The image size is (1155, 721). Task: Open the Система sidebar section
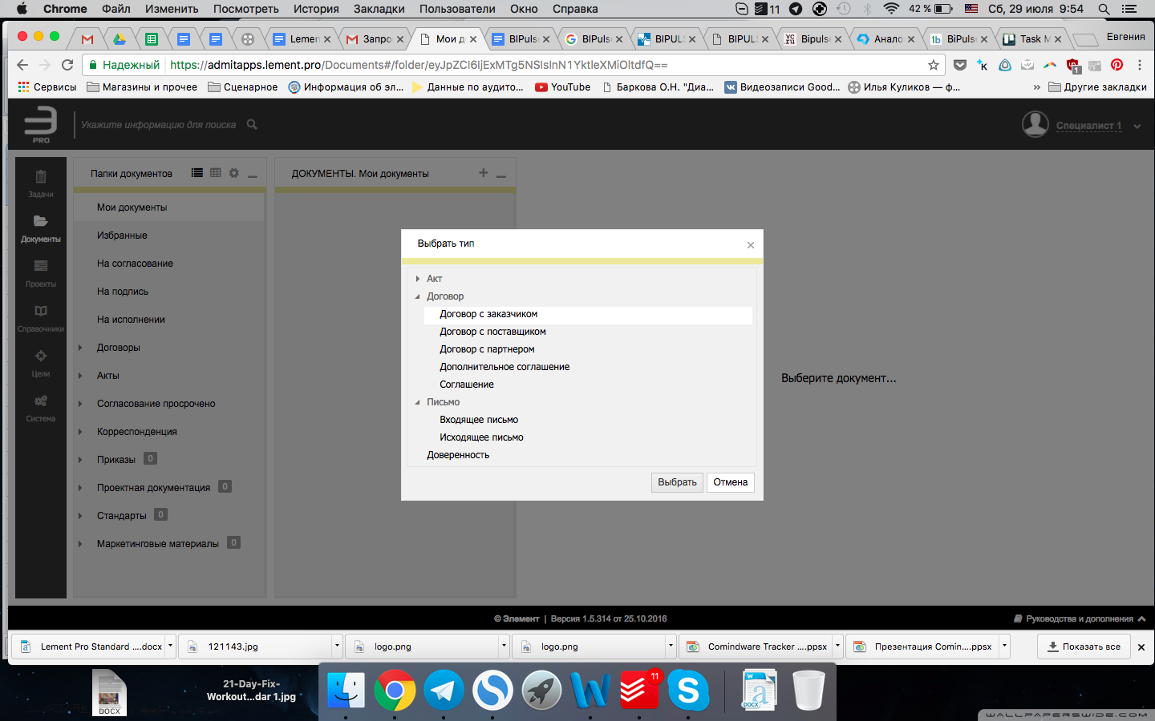click(x=41, y=408)
